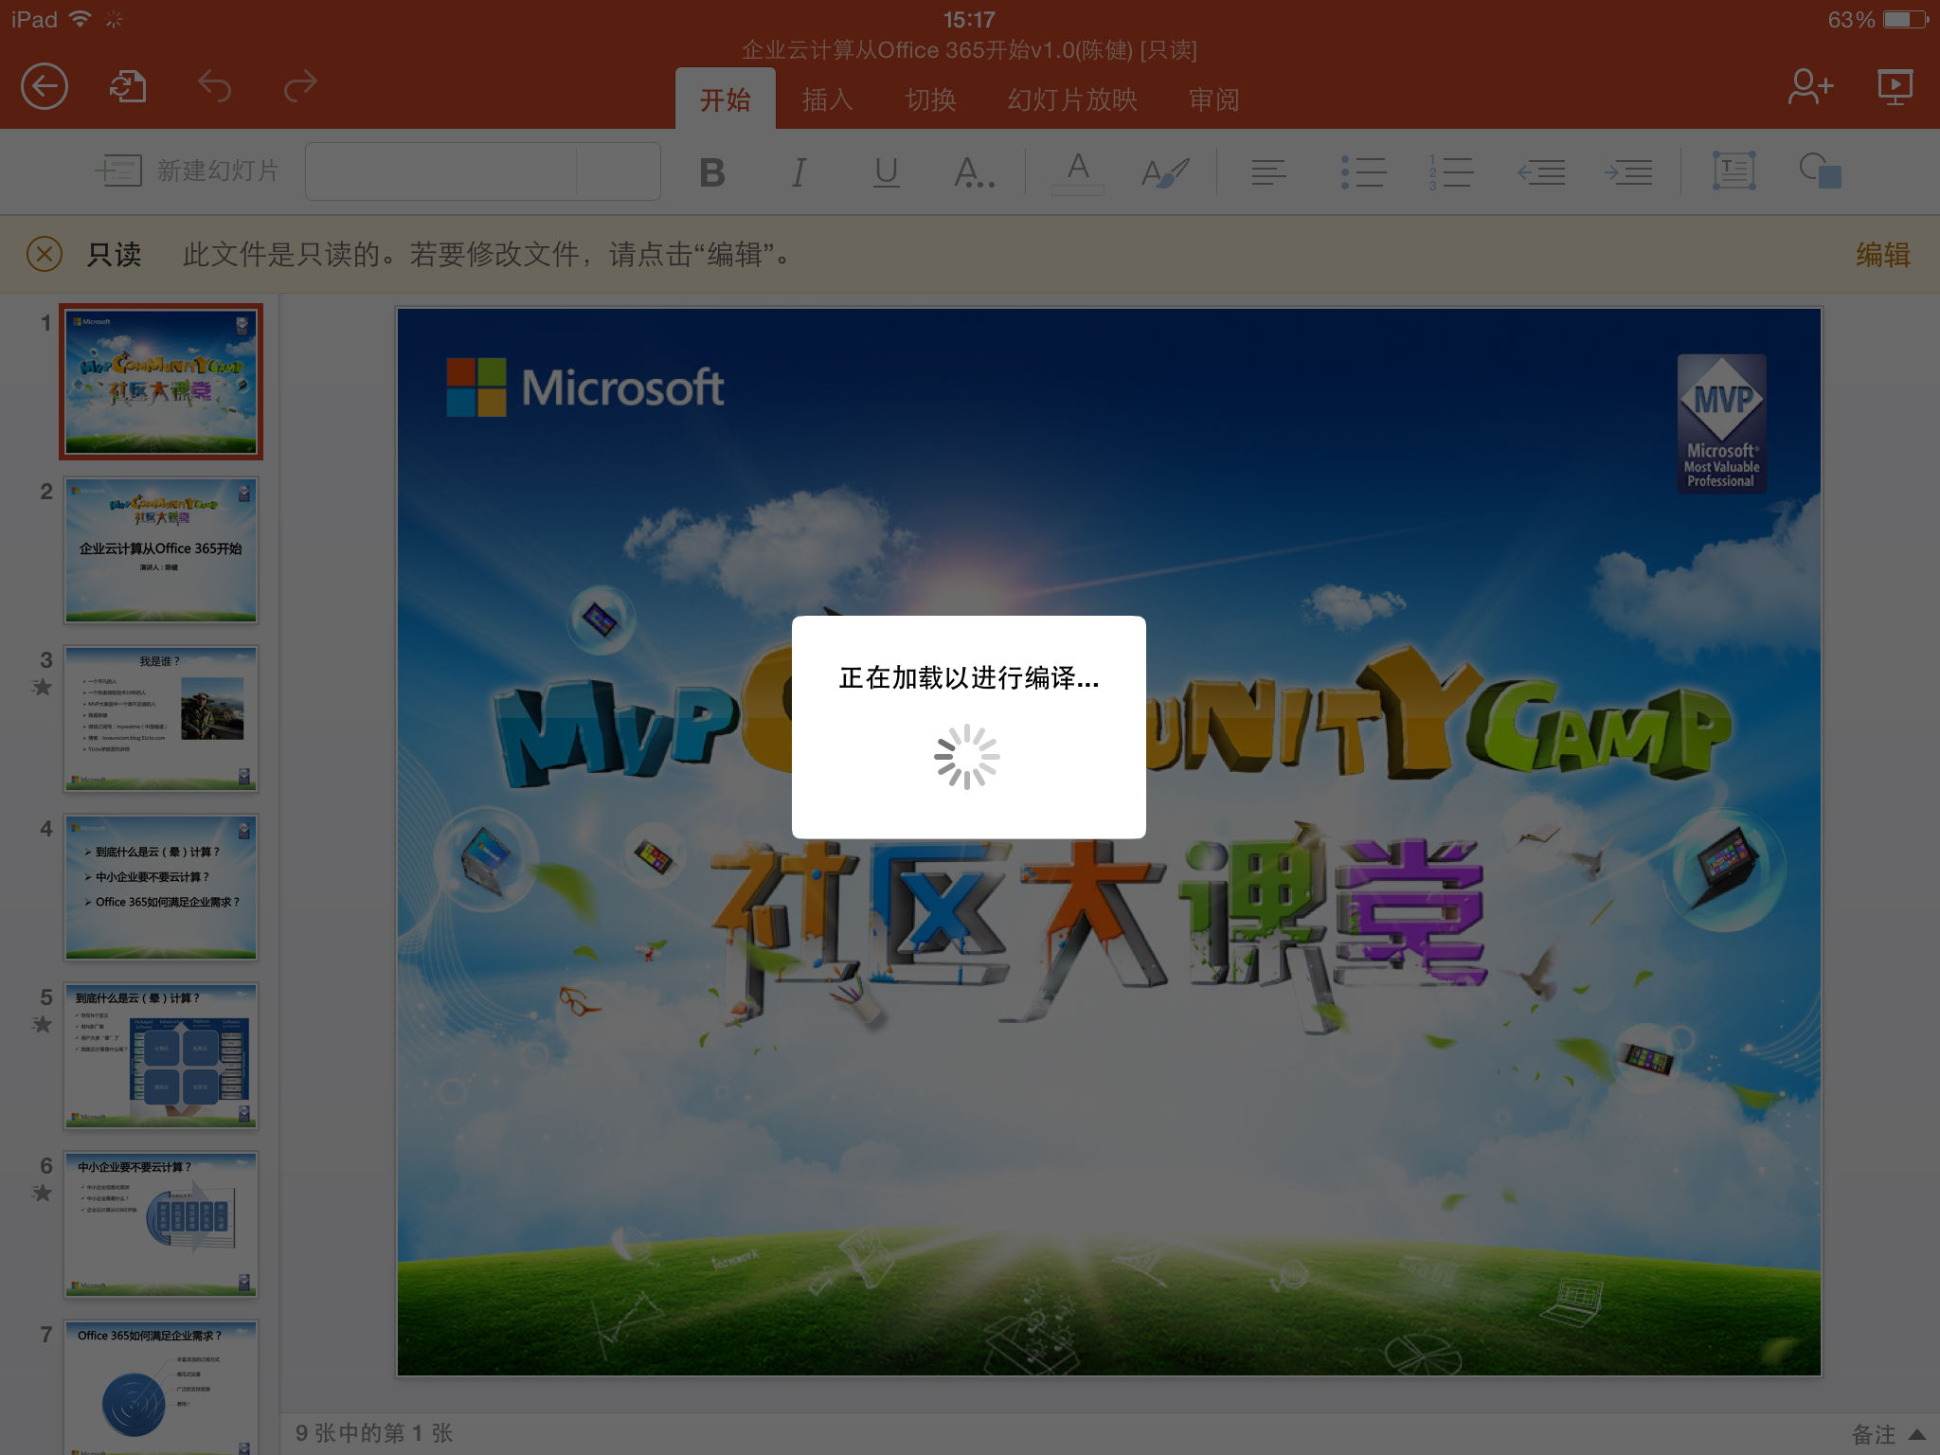The width and height of the screenshot is (1940, 1455).
Task: Open the share/add people icon
Action: point(1809,87)
